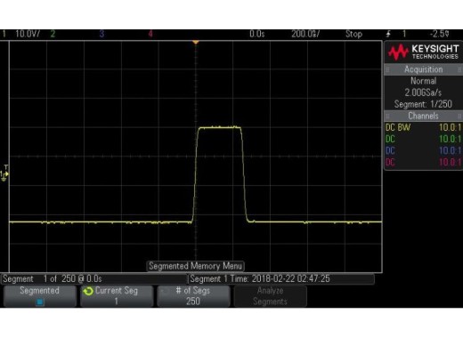Open the Acquisition panel header
Image resolution: width=463 pixels, height=338 pixels.
tap(424, 69)
